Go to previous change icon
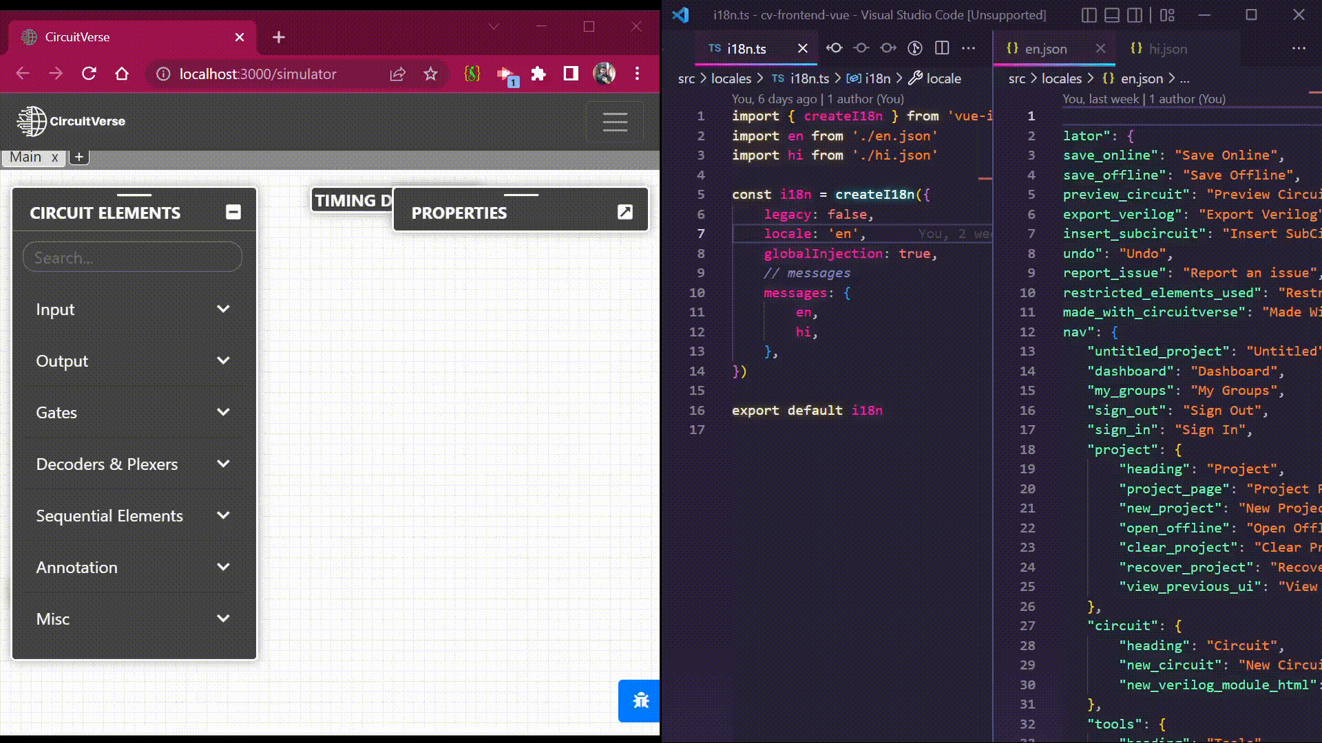 (x=835, y=48)
